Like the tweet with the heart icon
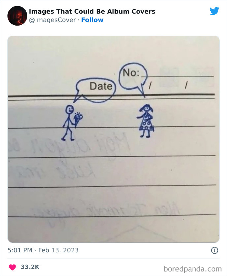Image resolution: width=227 pixels, height=276 pixels. tap(12, 267)
